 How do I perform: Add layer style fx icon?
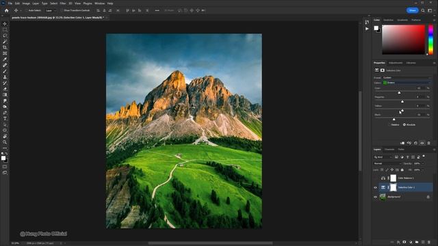coord(398,242)
